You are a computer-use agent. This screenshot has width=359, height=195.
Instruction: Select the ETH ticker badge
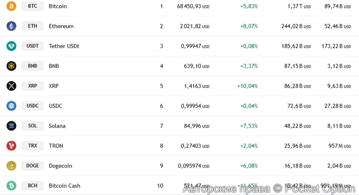(33, 26)
